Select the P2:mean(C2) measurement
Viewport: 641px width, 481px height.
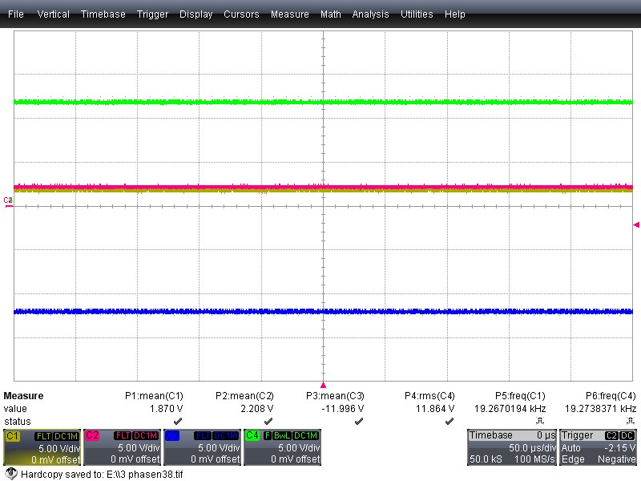[244, 396]
